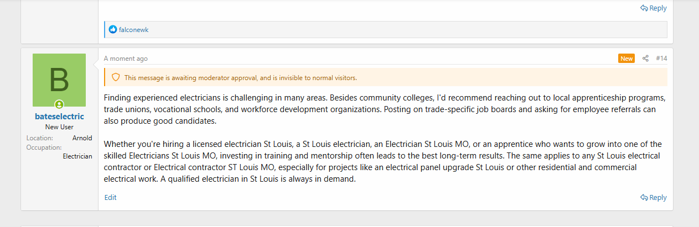Image resolution: width=699 pixels, height=227 pixels.
Task: Open falconewk's profile from the likes bar
Action: [x=133, y=30]
